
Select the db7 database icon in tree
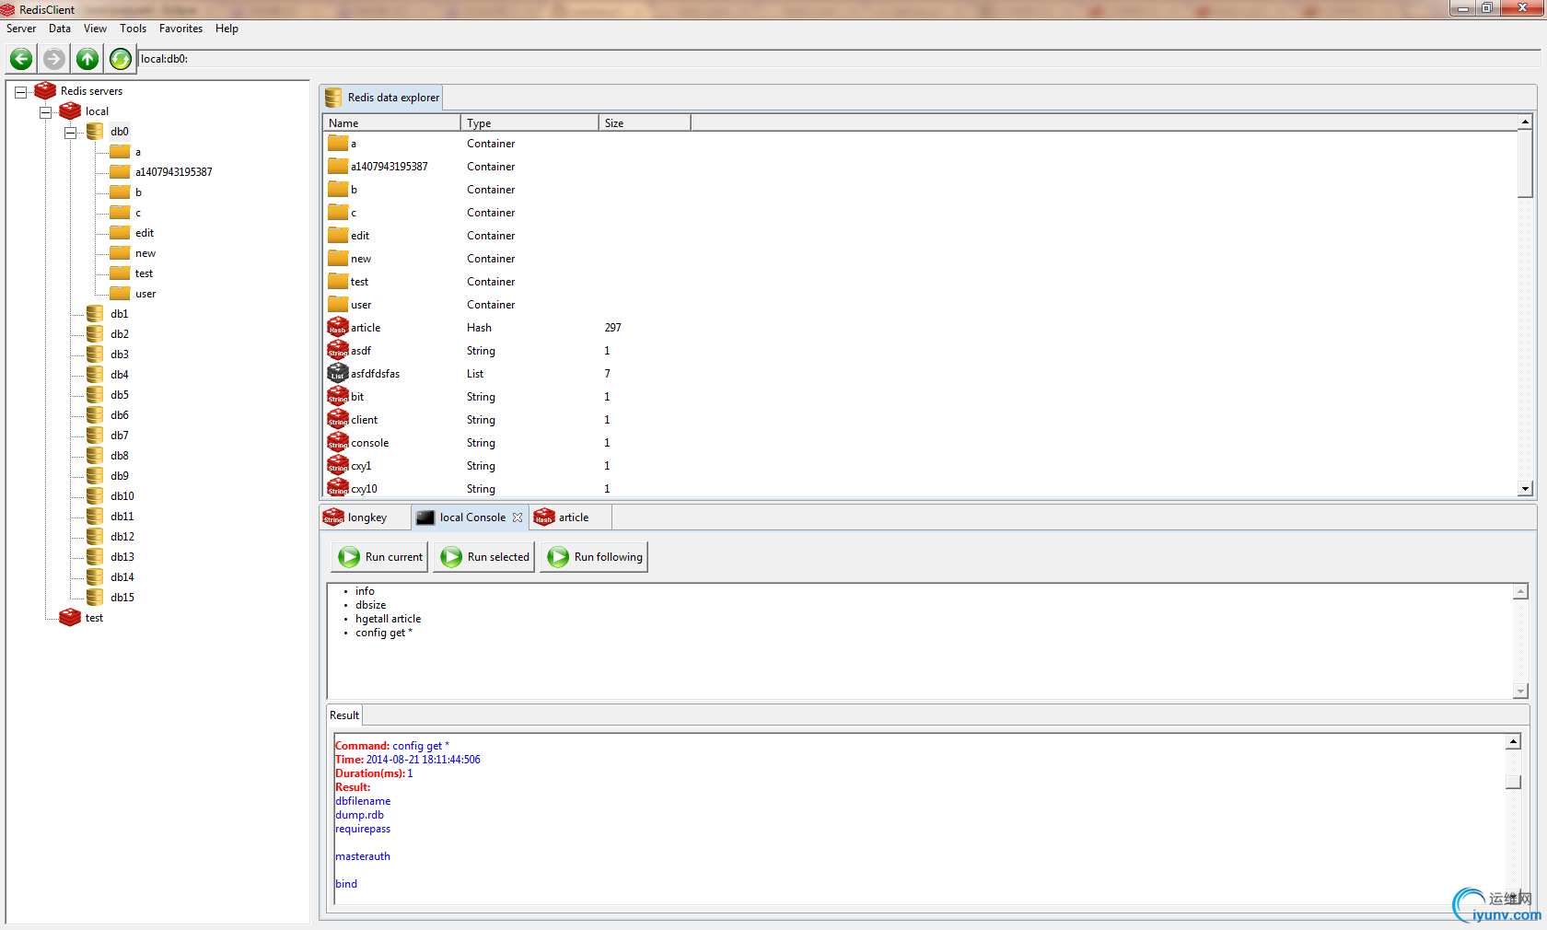pyautogui.click(x=95, y=436)
